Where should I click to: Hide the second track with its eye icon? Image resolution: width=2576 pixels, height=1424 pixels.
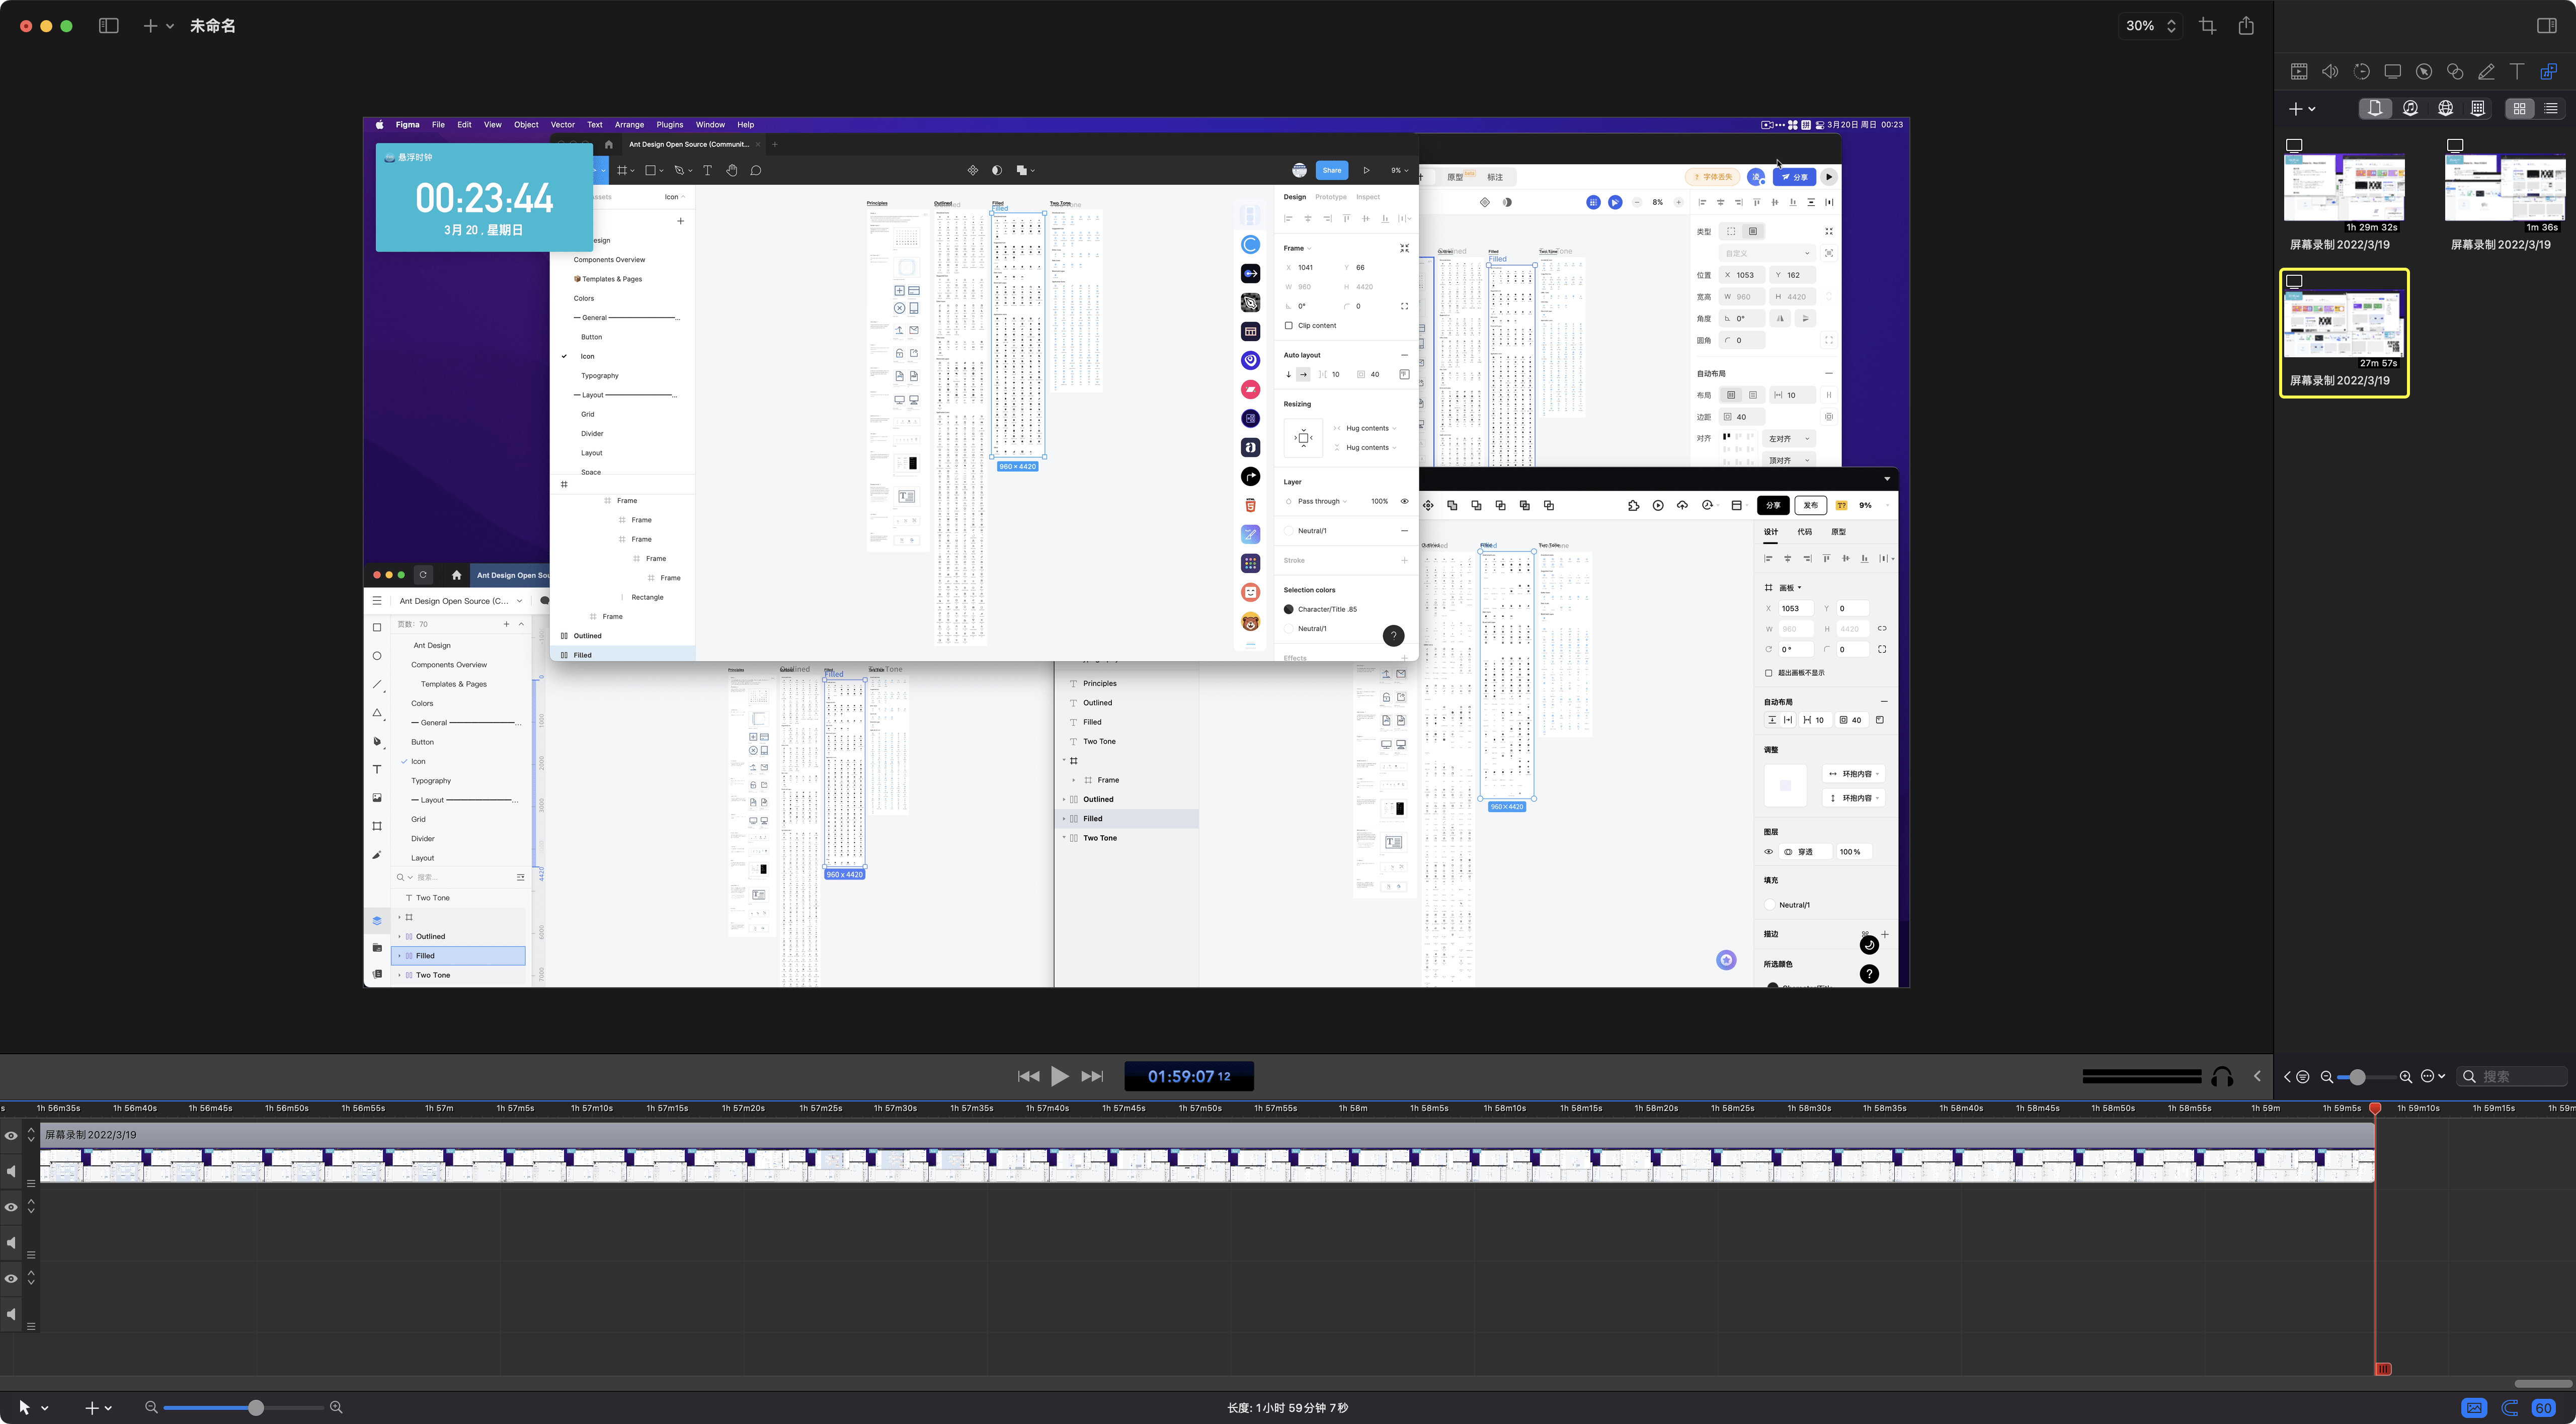coord(11,1207)
